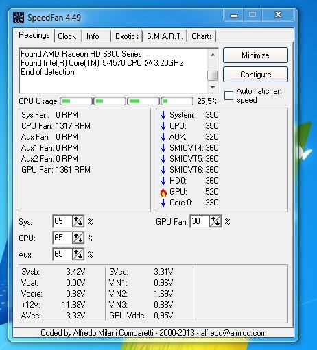
Task: Click the flame icon next to GPU temperature
Action: [163, 192]
